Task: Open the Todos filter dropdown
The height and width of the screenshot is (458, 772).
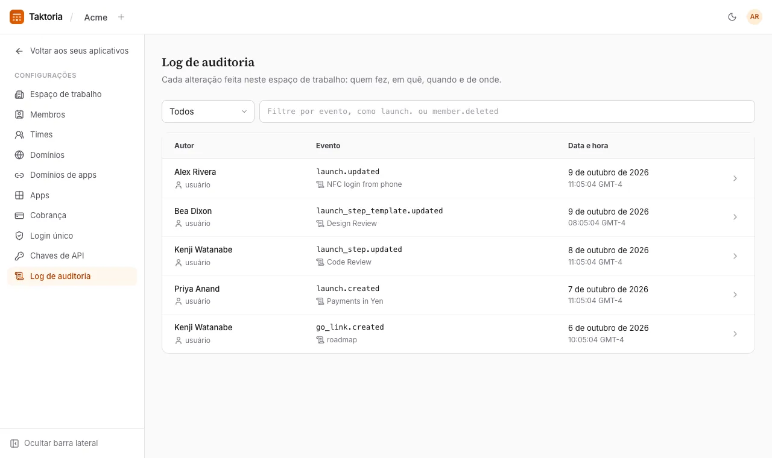Action: click(x=208, y=111)
